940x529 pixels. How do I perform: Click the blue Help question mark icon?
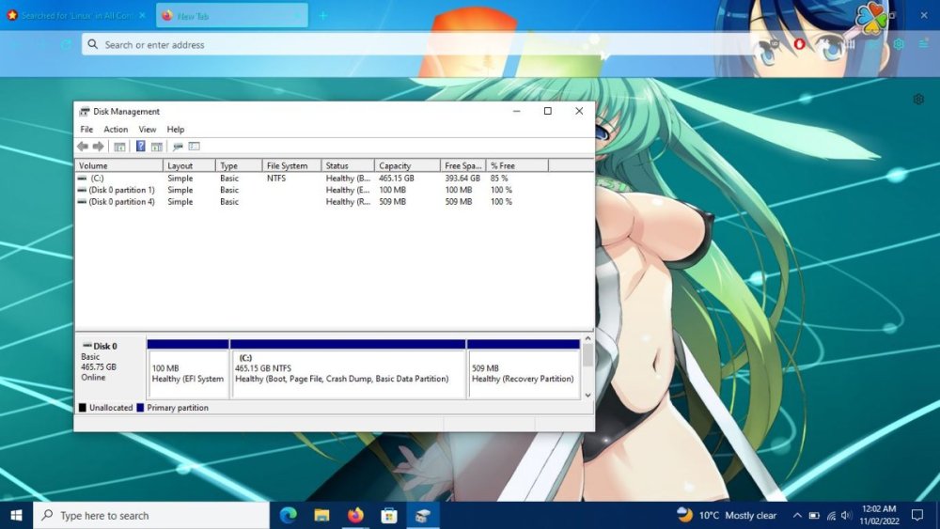pos(141,147)
